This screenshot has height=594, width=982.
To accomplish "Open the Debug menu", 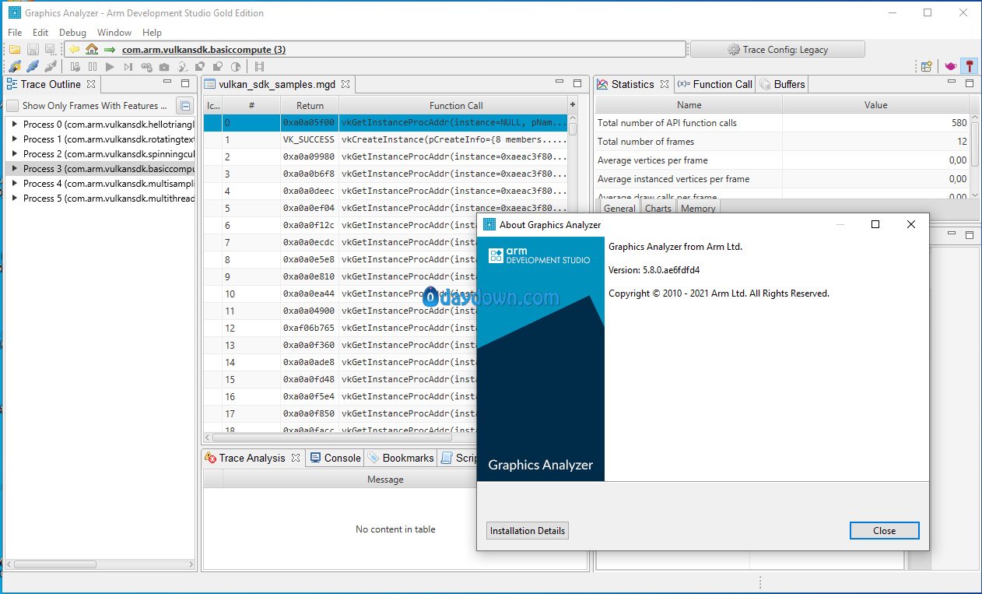I will [73, 33].
